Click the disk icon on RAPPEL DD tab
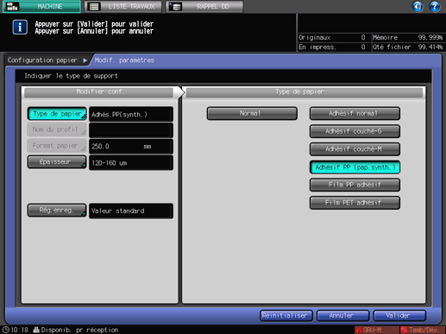 (x=175, y=6)
